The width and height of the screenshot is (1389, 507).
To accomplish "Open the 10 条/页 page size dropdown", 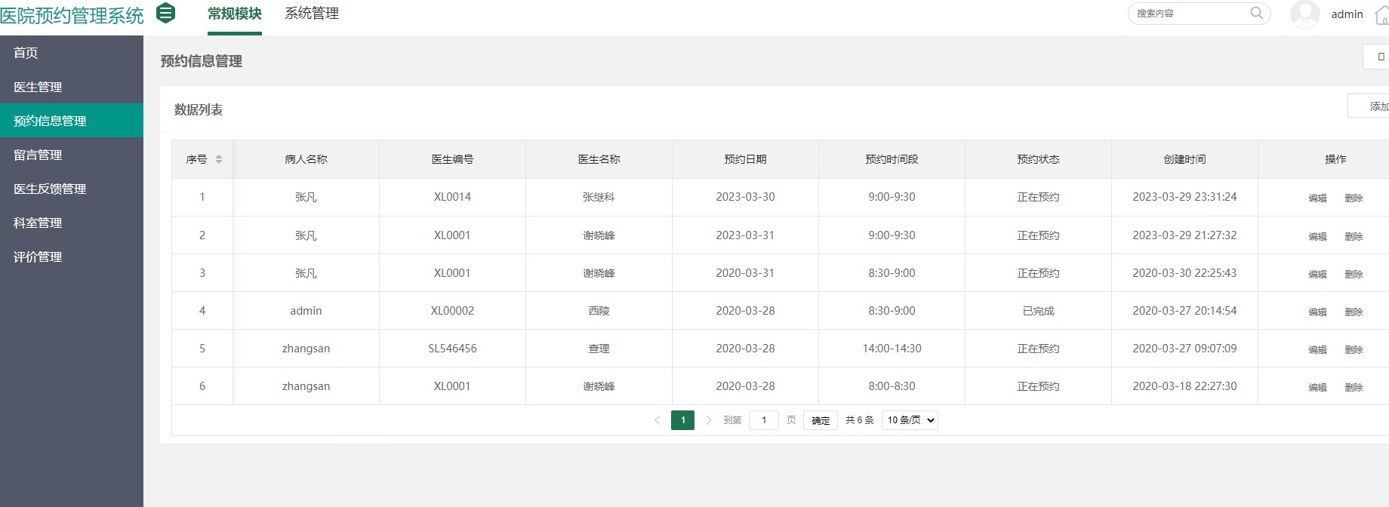I will point(910,420).
